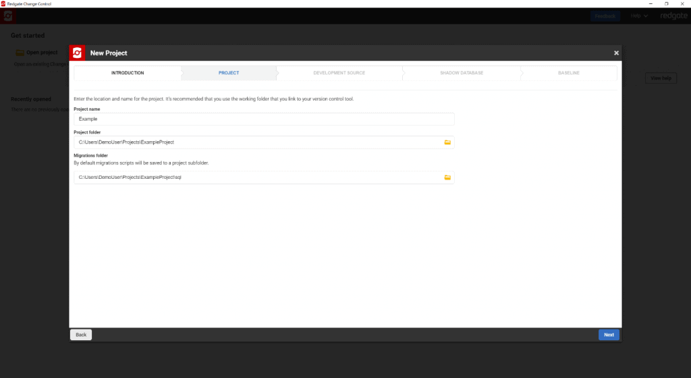Go Back to the previous step
The image size is (691, 378).
pyautogui.click(x=81, y=335)
